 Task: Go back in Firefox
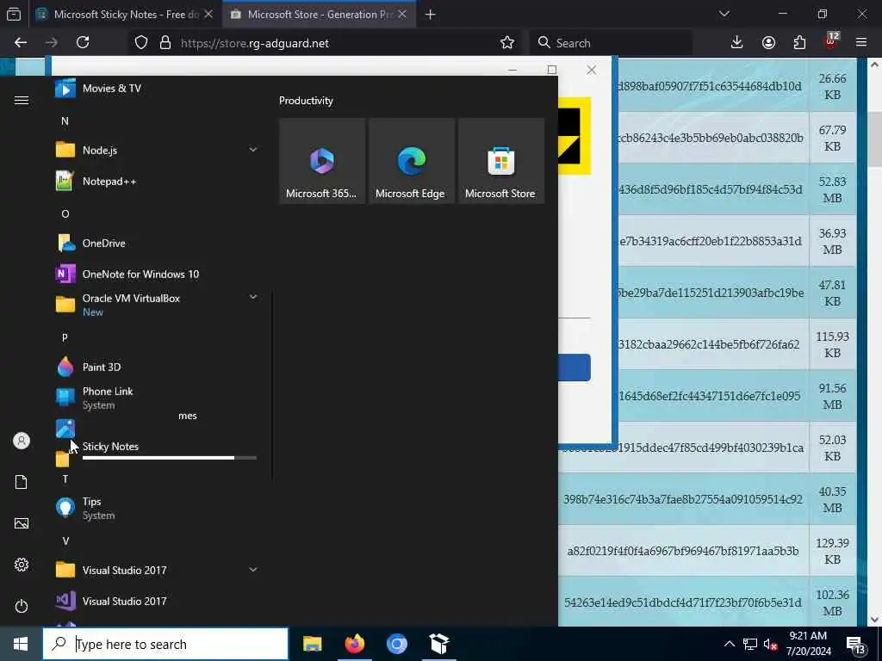coord(21,43)
